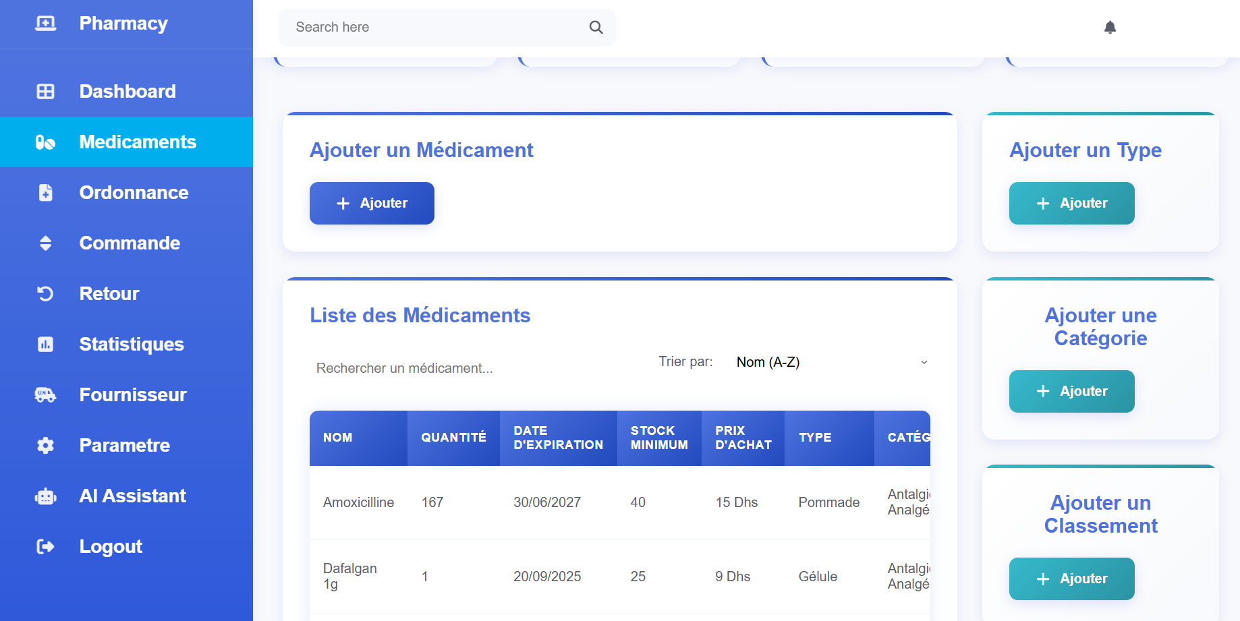Screen dimensions: 1240x621
Task: Click the Fournisseur truck icon
Action: click(45, 395)
